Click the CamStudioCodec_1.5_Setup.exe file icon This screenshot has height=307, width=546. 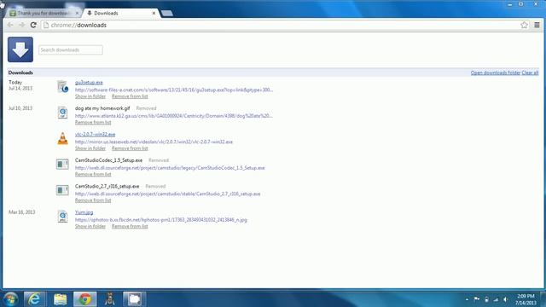point(62,165)
